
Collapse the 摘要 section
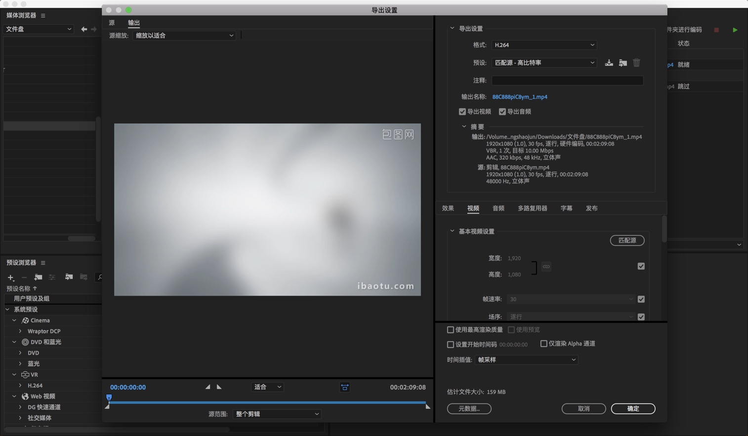463,126
